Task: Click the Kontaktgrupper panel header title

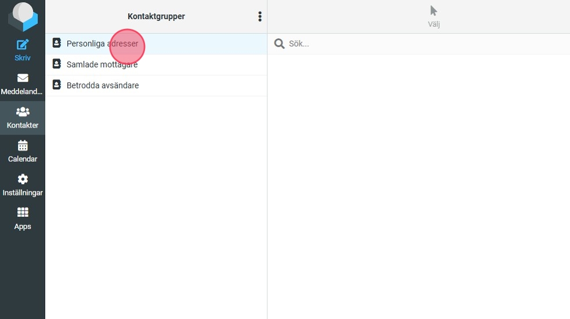Action: [156, 17]
